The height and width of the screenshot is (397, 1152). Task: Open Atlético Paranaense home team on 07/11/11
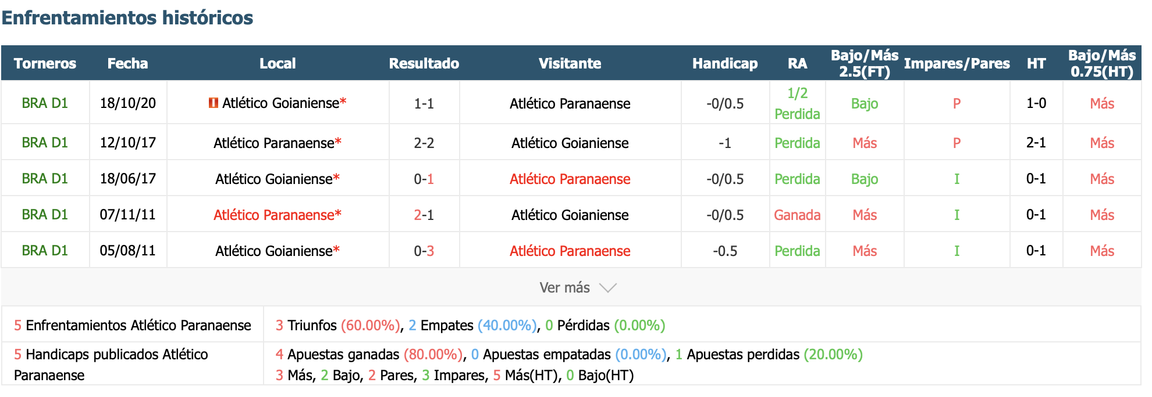273,215
